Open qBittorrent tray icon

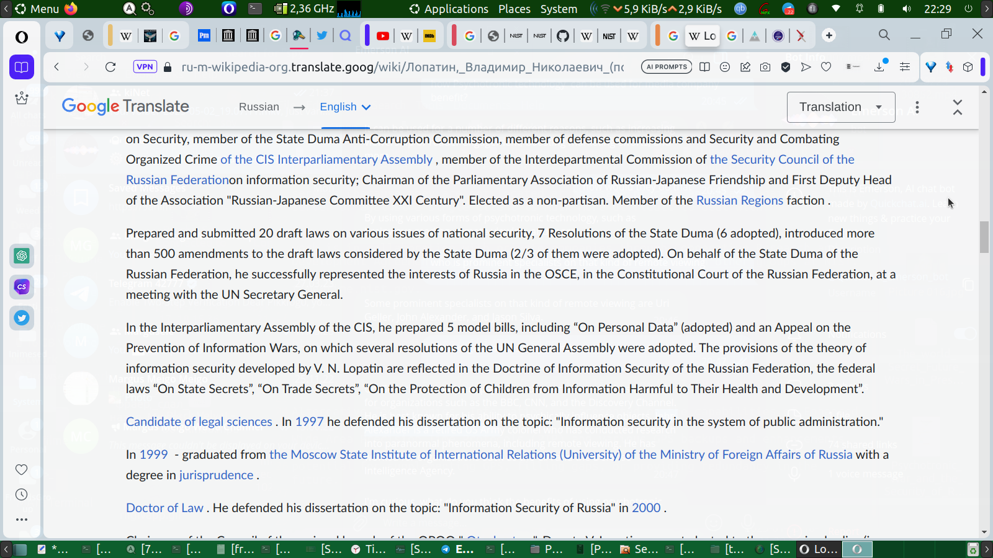tap(740, 9)
